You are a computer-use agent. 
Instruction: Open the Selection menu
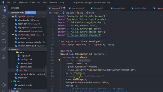click(x=23, y=3)
